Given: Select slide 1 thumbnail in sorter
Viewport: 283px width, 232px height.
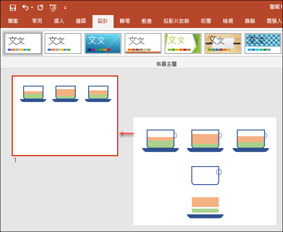Looking at the screenshot, I should tap(65, 116).
